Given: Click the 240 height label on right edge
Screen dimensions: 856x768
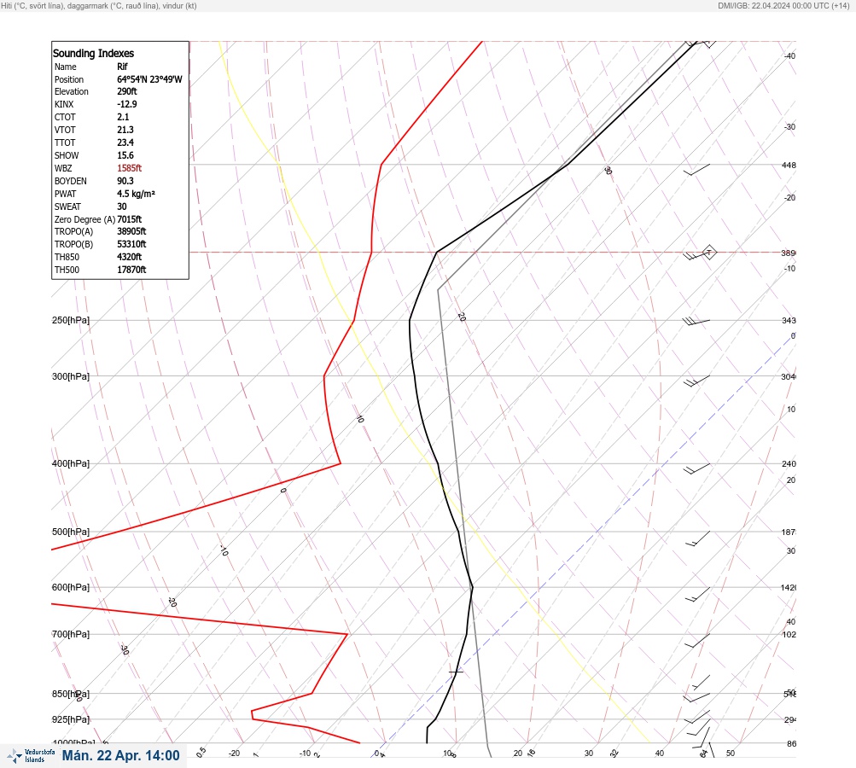Looking at the screenshot, I should pyautogui.click(x=789, y=464).
